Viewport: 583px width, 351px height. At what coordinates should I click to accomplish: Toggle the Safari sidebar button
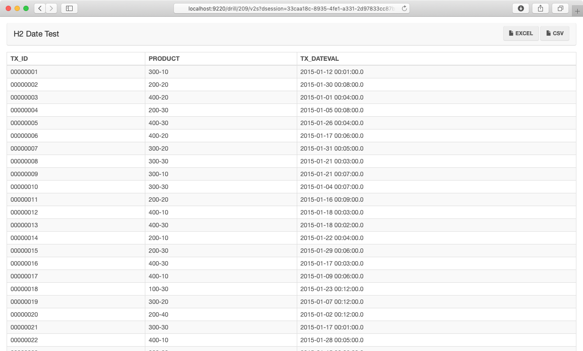[x=69, y=8]
